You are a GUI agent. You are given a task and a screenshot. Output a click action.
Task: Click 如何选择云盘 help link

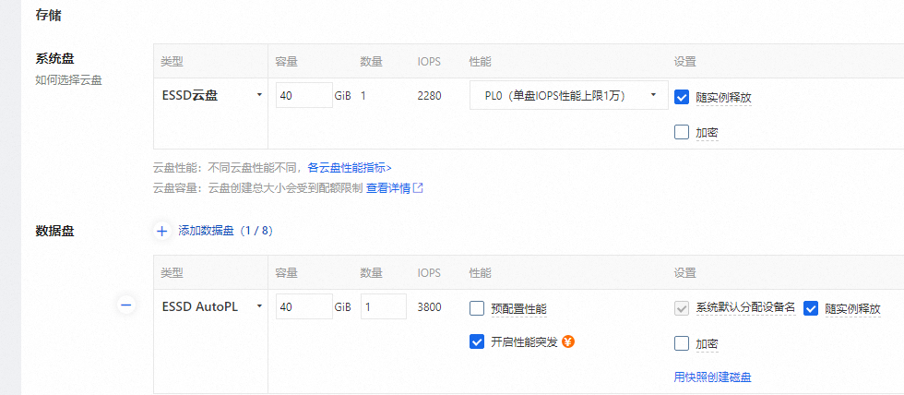(68, 80)
